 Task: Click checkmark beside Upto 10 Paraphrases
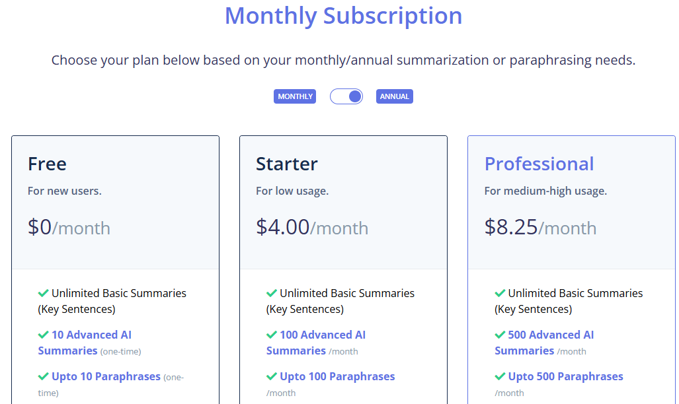43,376
